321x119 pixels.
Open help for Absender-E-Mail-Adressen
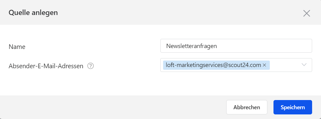click(90, 66)
